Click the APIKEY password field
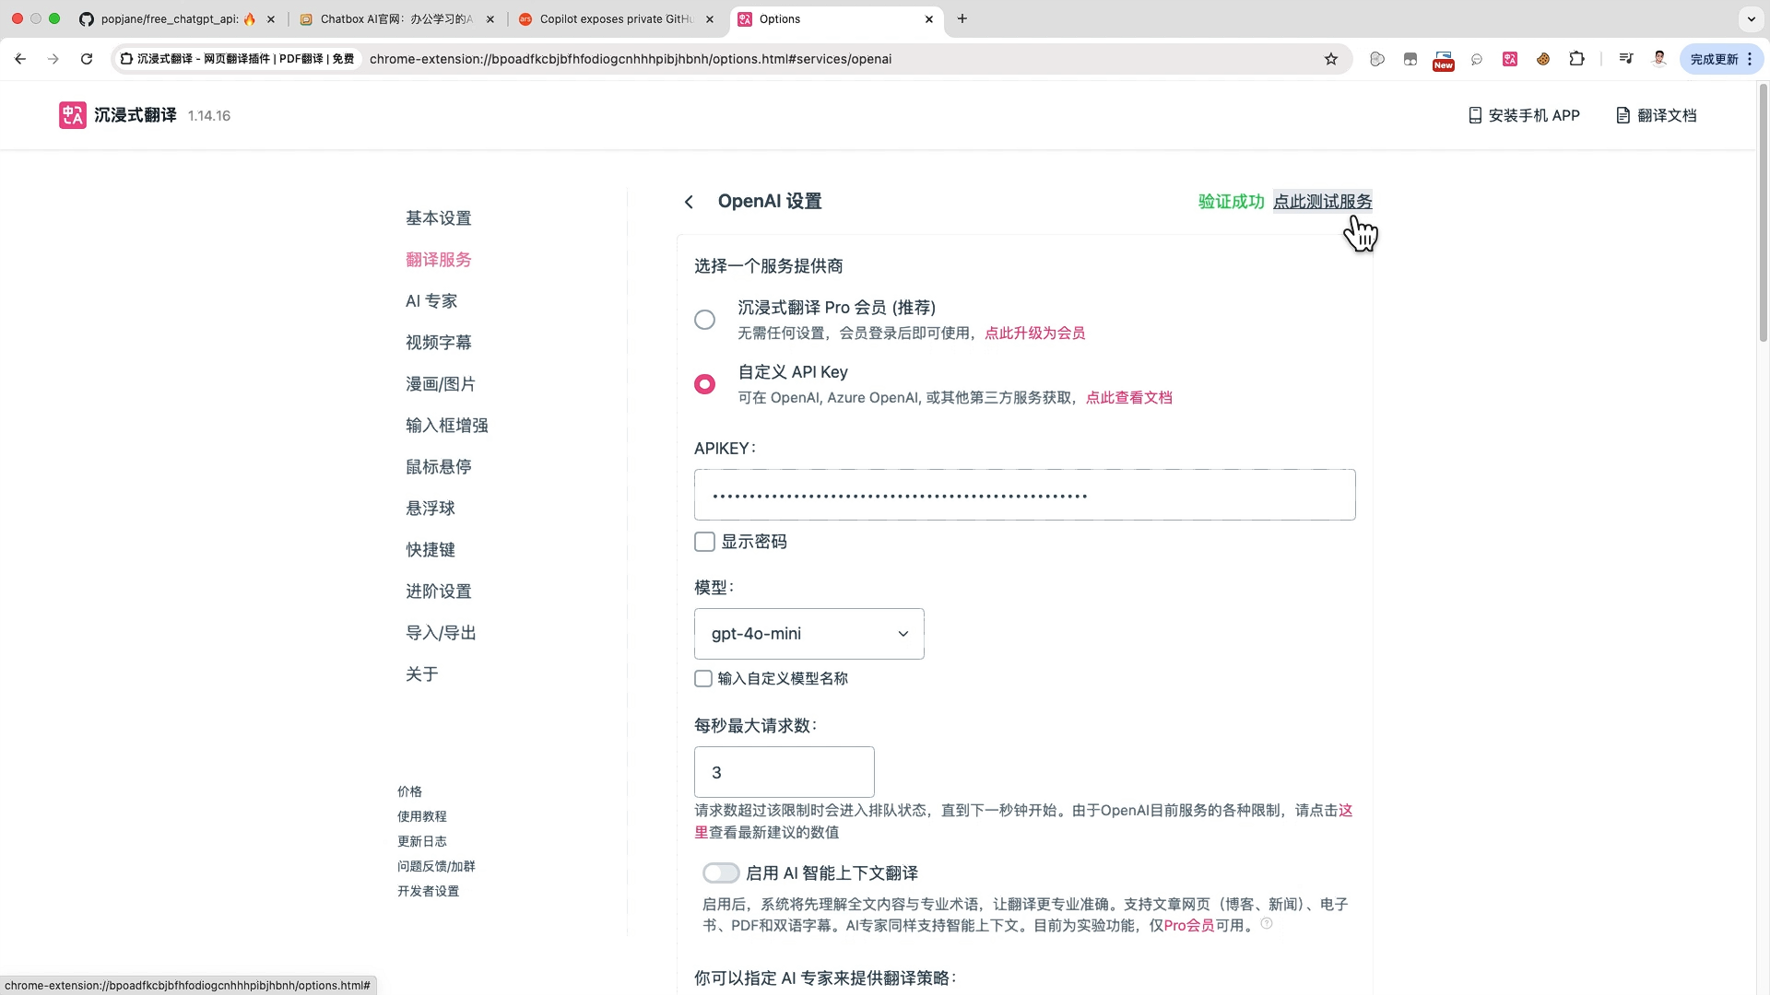Screen dimensions: 1770x995 (1024, 495)
